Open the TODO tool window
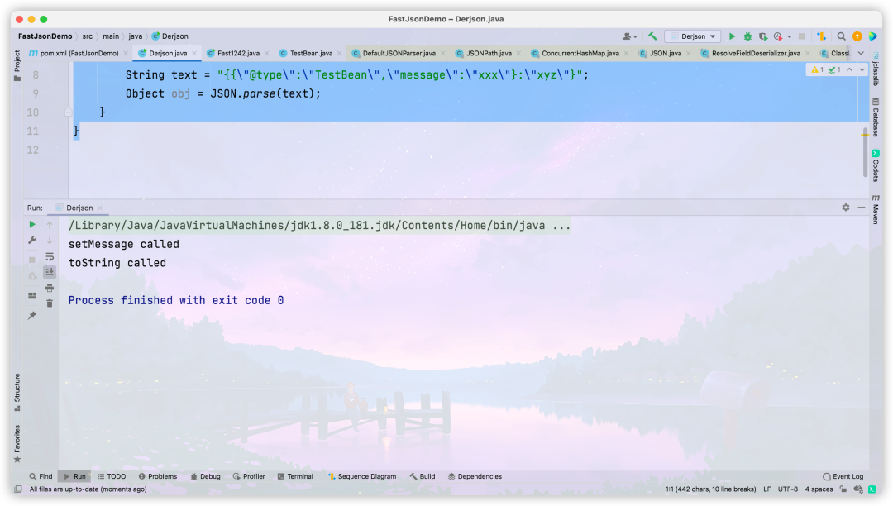The height and width of the screenshot is (506, 893). click(x=112, y=476)
